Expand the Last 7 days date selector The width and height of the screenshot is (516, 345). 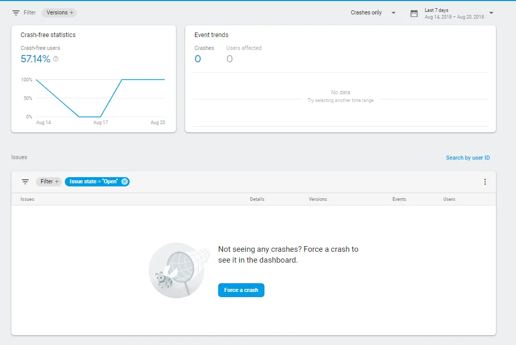(x=491, y=13)
